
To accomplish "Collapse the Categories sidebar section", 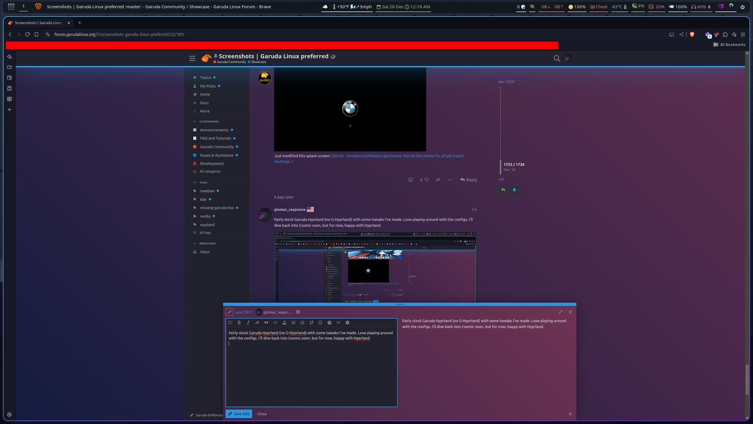I will coord(195,122).
